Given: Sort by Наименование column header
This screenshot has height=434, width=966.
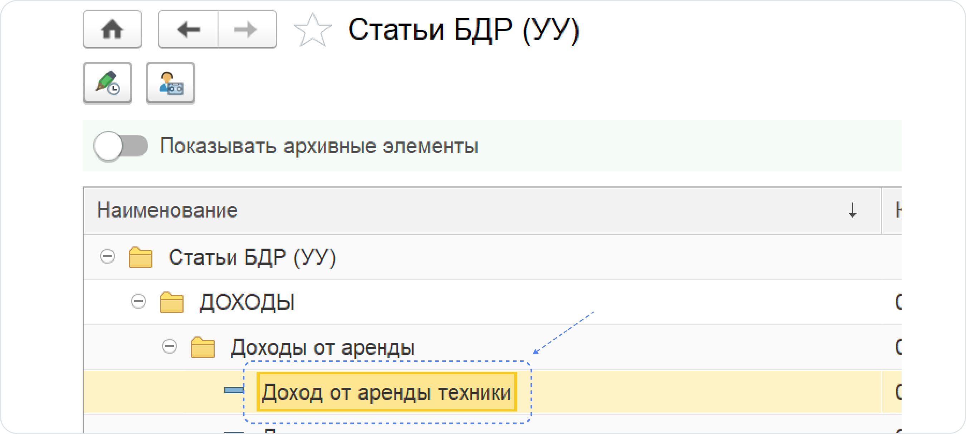Looking at the screenshot, I should (x=167, y=210).
